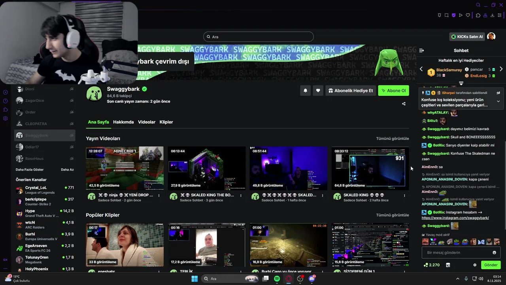Open Spotify from the taskbar
506x285 pixels.
[277, 279]
